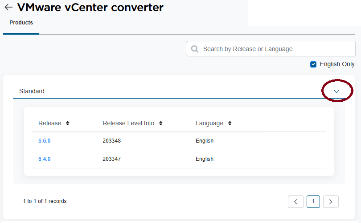This screenshot has width=361, height=223.
Task: Click the magnifier search icon
Action: 195,49
